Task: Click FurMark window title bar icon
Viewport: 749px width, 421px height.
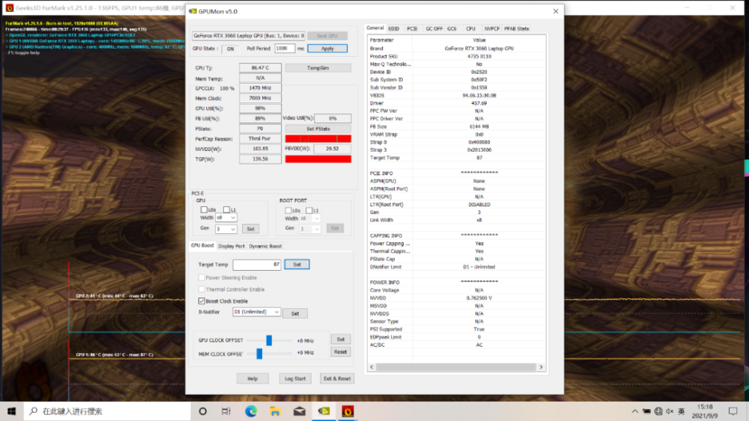Action: click(9, 7)
